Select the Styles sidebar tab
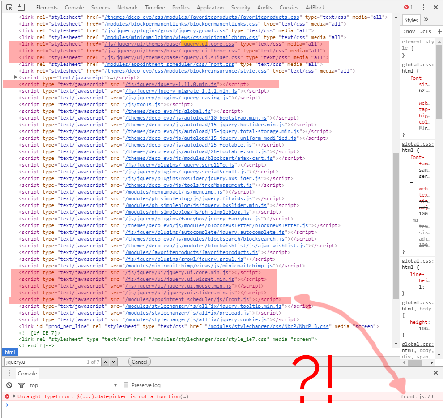Screen dimensions: 443x418 pos(411,20)
